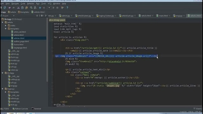
Task: Collapse the article folder in project tree
Action: point(3,22)
